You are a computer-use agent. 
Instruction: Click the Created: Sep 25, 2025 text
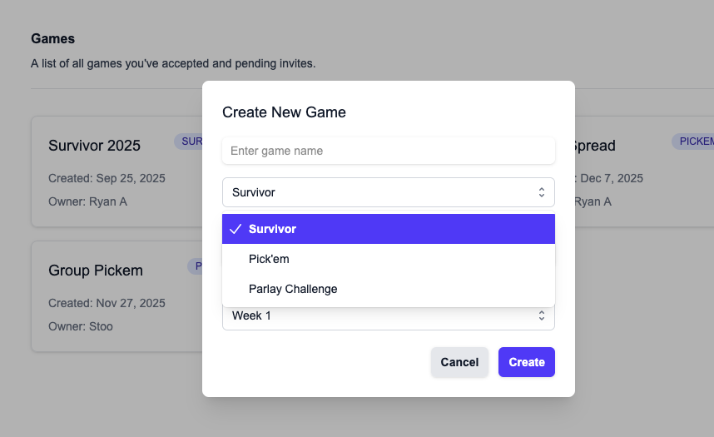107,178
